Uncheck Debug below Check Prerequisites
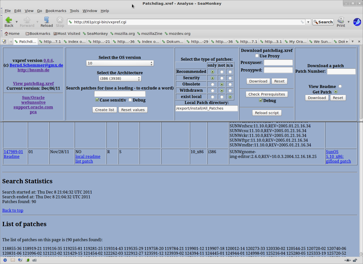This screenshot has width=363, height=264. click(261, 100)
